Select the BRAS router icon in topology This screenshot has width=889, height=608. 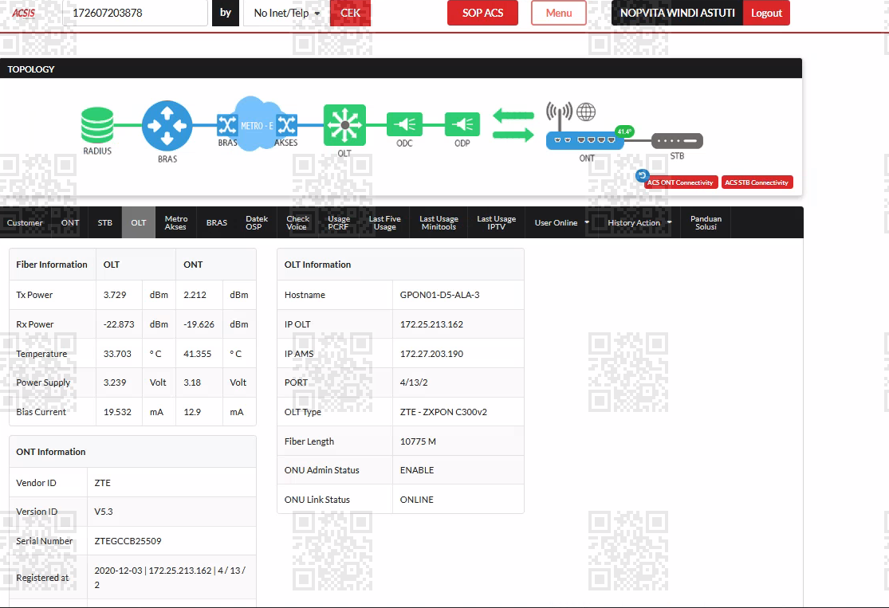[x=167, y=126]
